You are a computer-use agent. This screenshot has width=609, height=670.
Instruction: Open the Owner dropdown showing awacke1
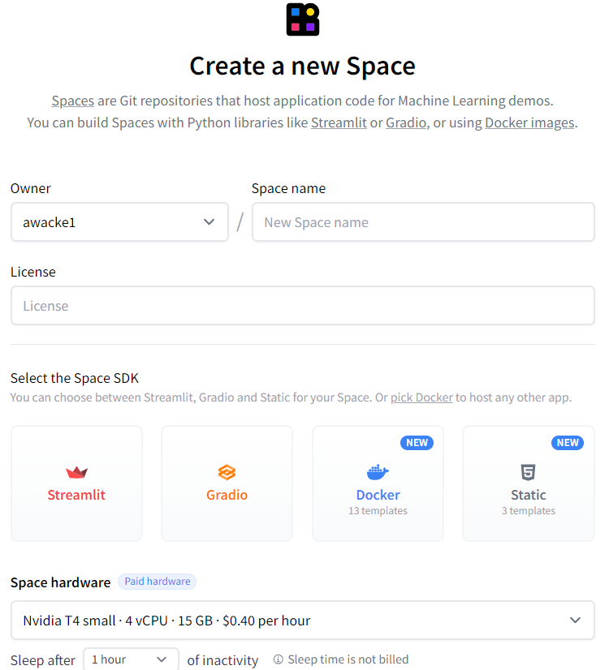coord(119,222)
